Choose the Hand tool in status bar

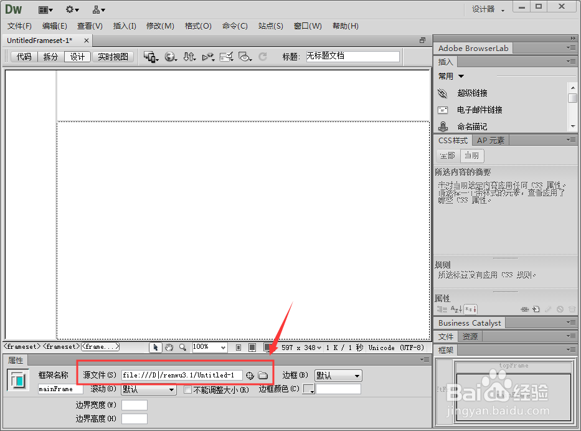coord(169,348)
